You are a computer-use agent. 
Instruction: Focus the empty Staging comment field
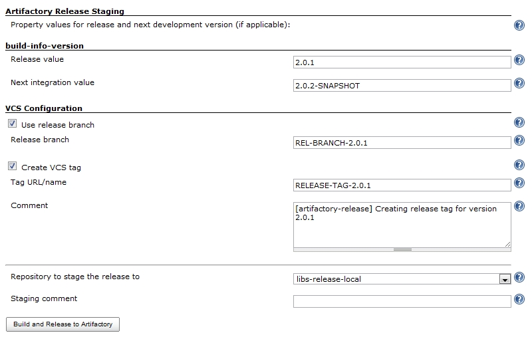click(402, 301)
